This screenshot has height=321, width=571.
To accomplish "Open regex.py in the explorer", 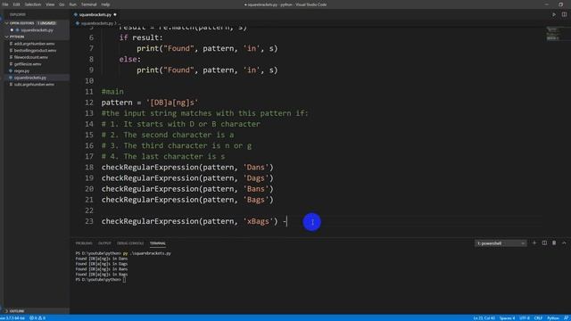I will pyautogui.click(x=21, y=71).
